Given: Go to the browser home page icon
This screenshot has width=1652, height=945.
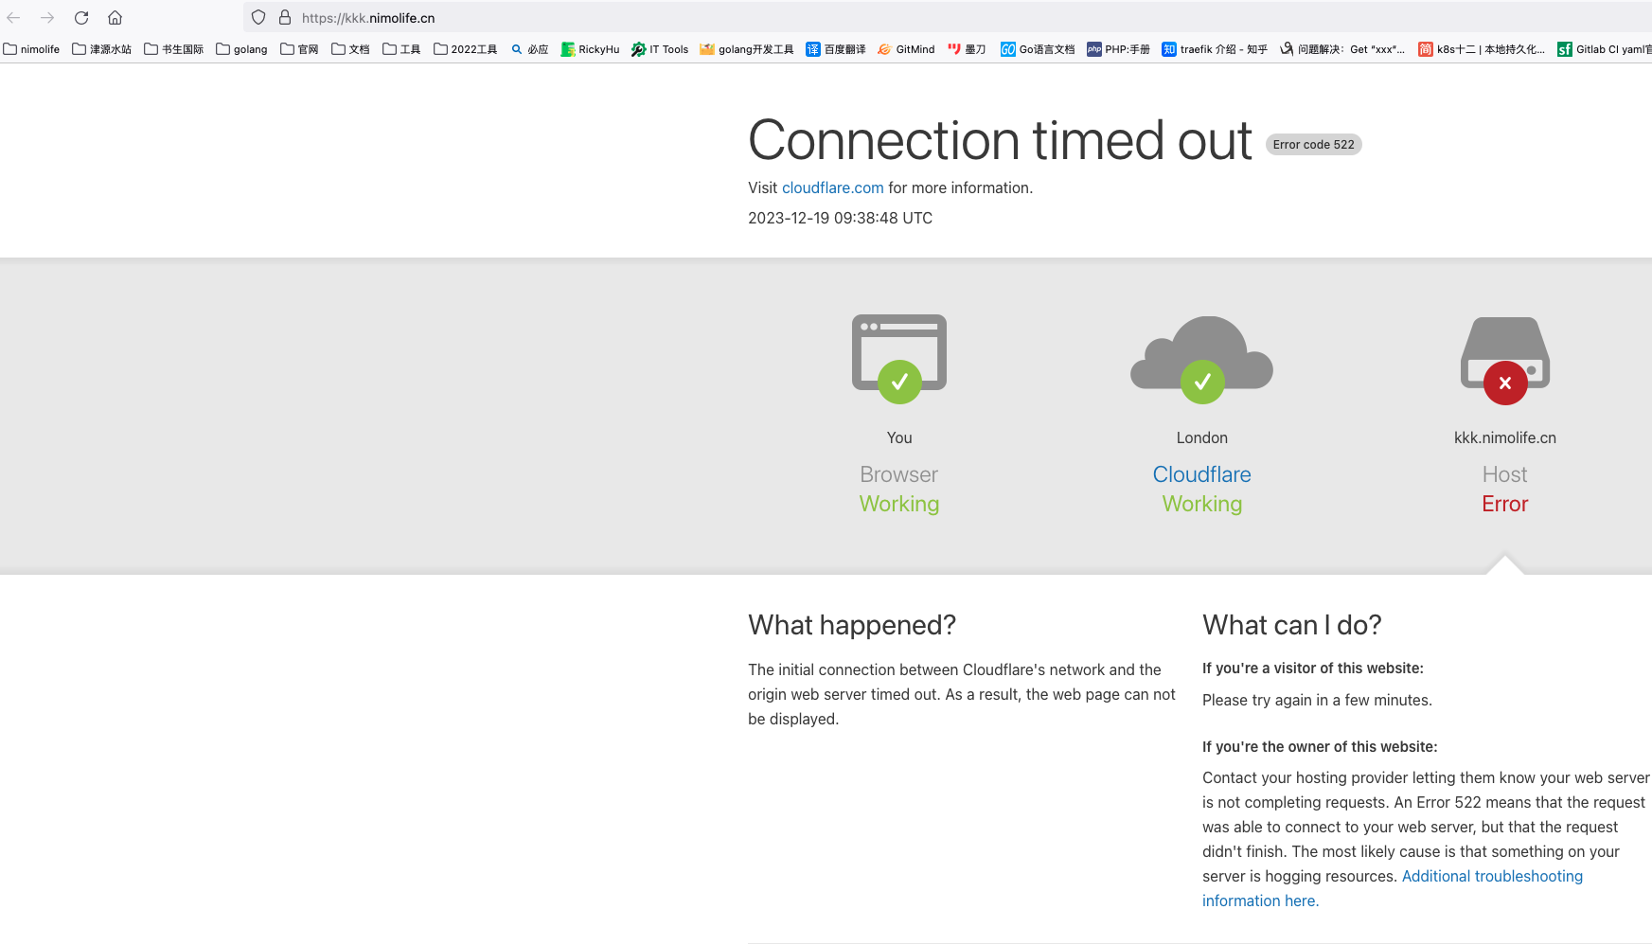Looking at the screenshot, I should 115,18.
